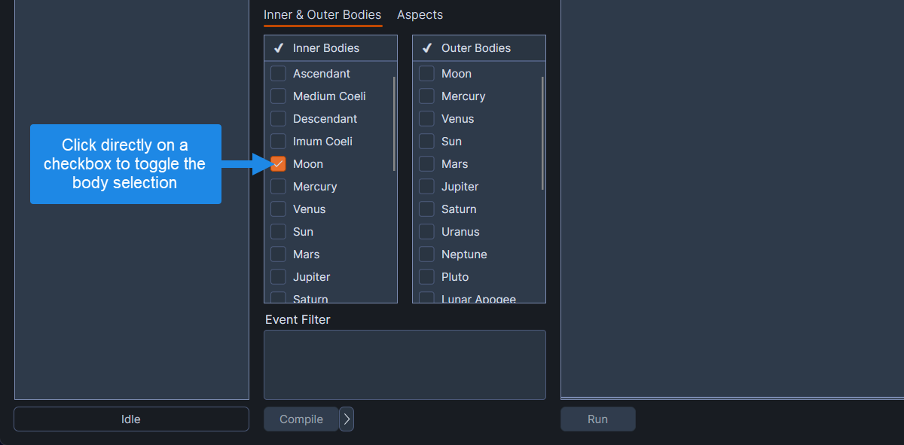The height and width of the screenshot is (445, 904).
Task: Select the Inner & Outer Bodies tab
Action: 322,14
